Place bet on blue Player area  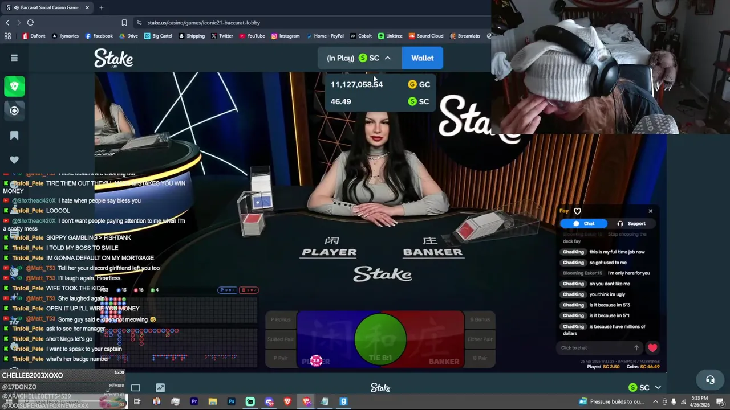(325, 339)
